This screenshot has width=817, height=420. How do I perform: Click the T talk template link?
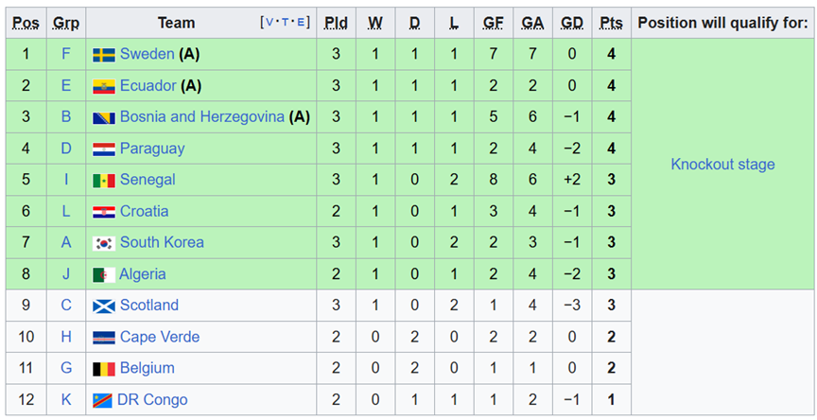(286, 23)
